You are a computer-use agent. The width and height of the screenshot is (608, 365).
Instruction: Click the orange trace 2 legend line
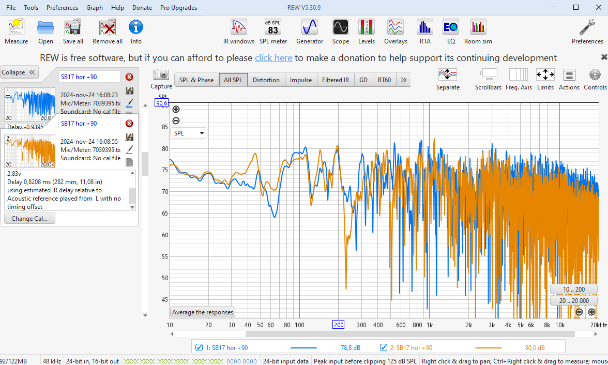click(488, 347)
